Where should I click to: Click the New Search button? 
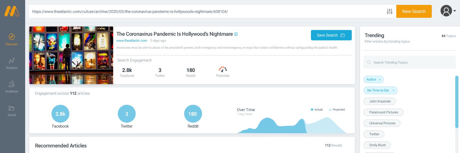pyautogui.click(x=414, y=11)
